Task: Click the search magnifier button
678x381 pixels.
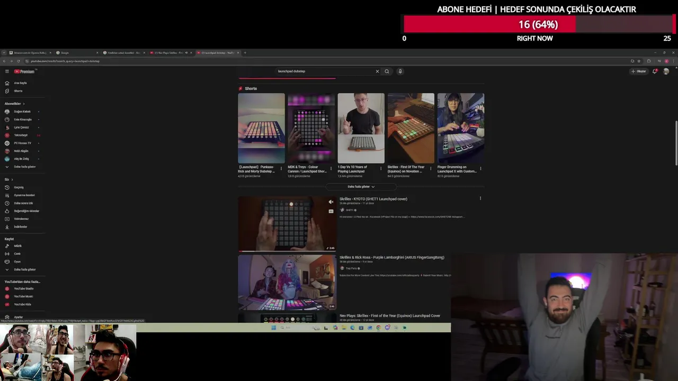Action: coord(387,71)
